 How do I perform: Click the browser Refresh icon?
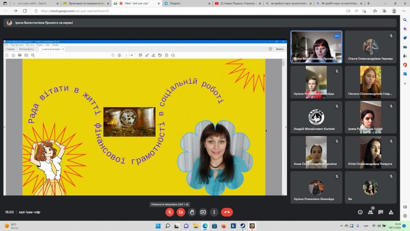pos(26,11)
